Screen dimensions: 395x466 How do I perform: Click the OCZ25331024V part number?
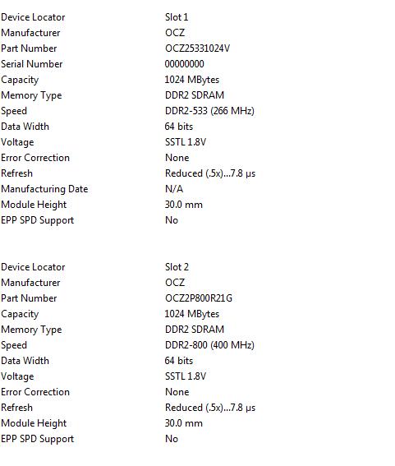coord(197,48)
